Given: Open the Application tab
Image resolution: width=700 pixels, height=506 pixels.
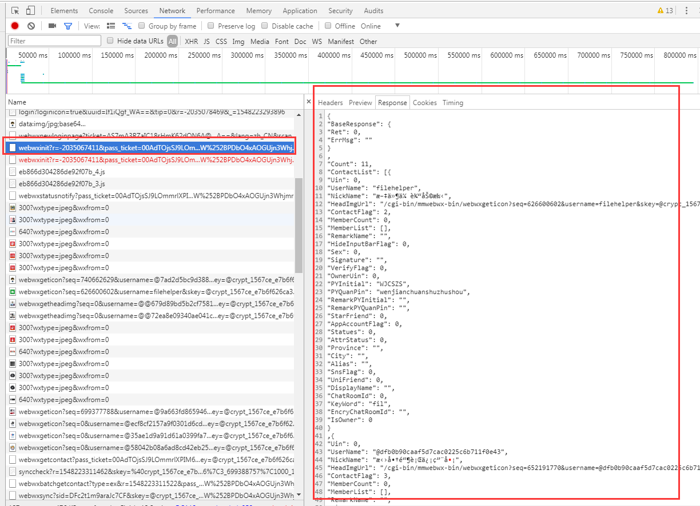Looking at the screenshot, I should pos(300,11).
